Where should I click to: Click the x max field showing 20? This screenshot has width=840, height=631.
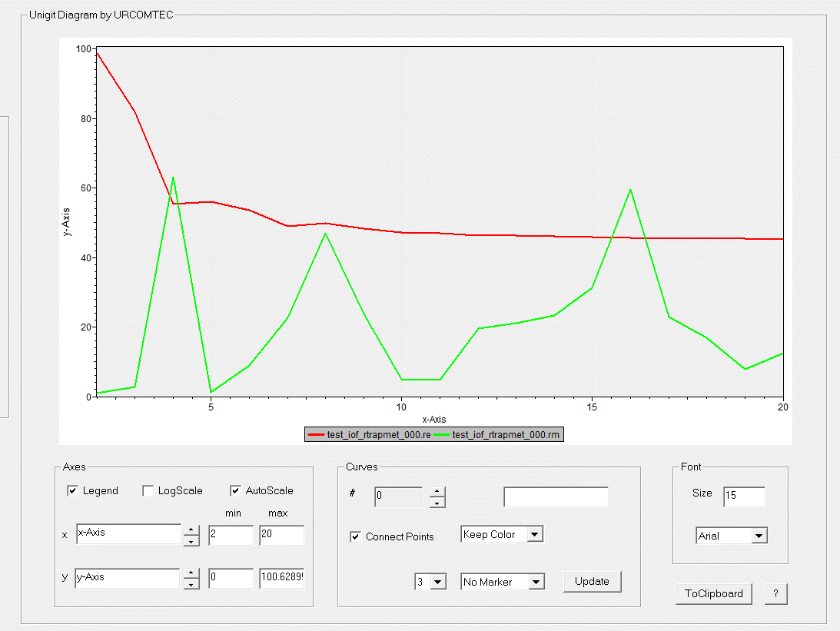pyautogui.click(x=281, y=535)
